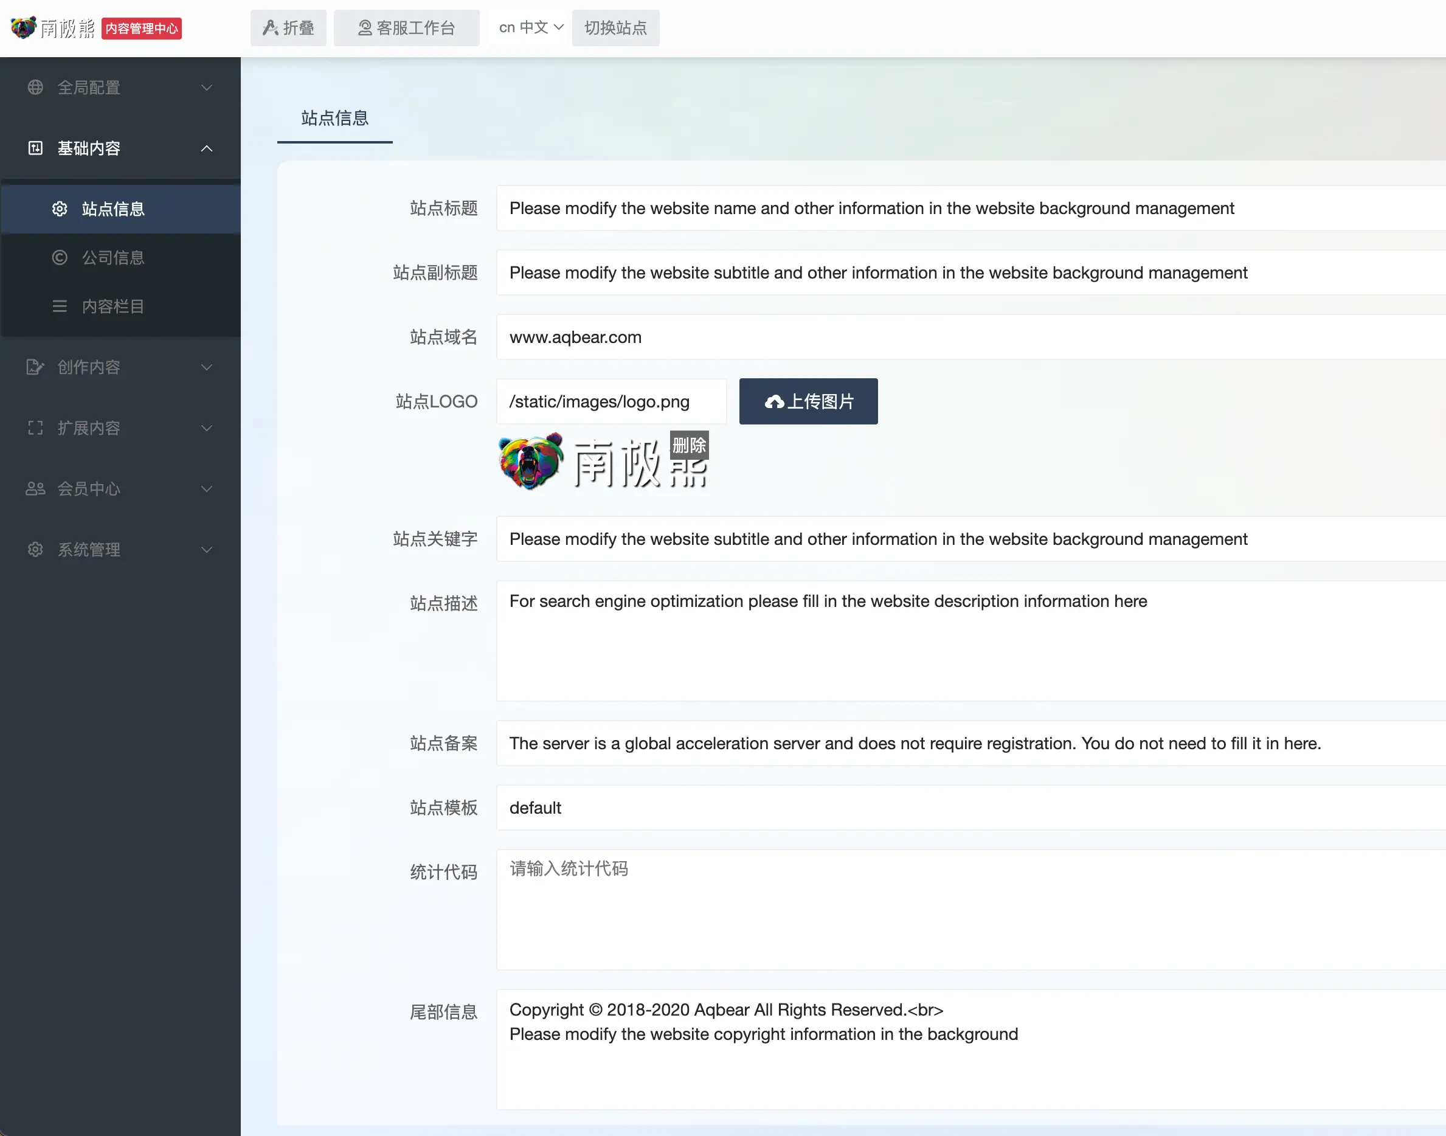Image resolution: width=1446 pixels, height=1136 pixels.
Task: Click the 站点备案 field label
Action: click(444, 743)
